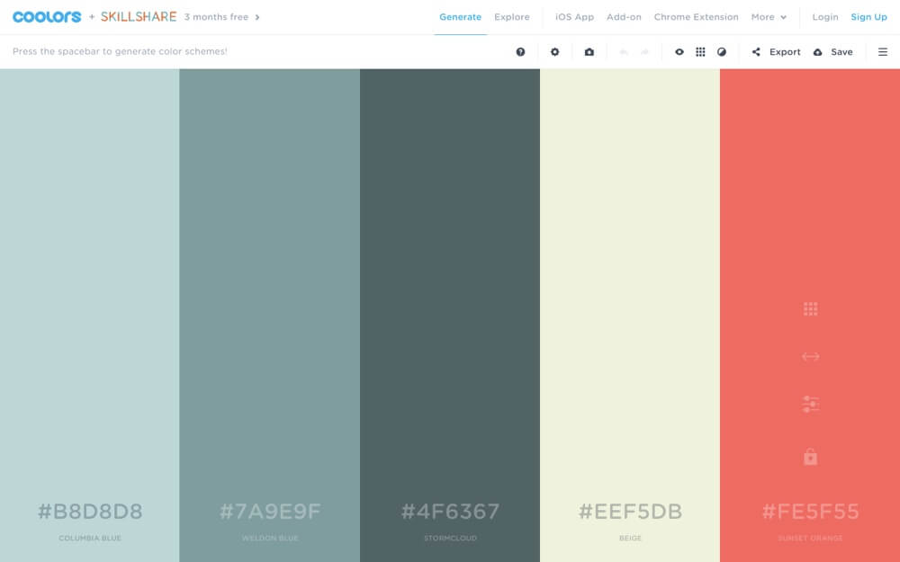This screenshot has height=562, width=900.
Task: Open the hamburger menu on the right
Action: tap(883, 52)
